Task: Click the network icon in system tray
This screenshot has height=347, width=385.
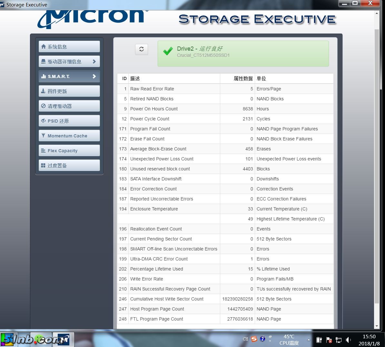Action: pyautogui.click(x=339, y=340)
